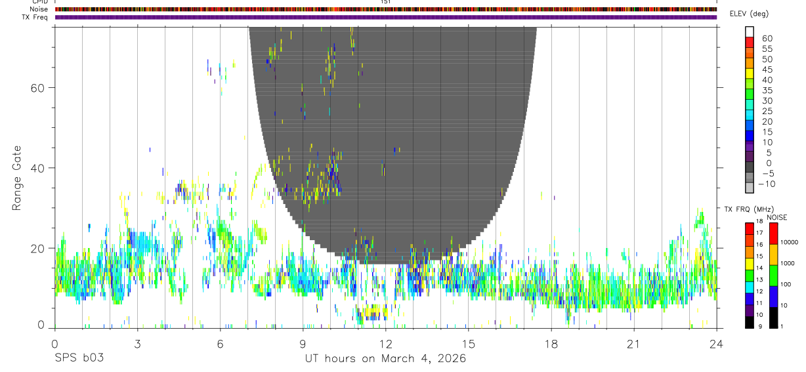The width and height of the screenshot is (806, 372).
Task: Select the blue 15–20 degree ELEV swatch
Action: [x=750, y=127]
